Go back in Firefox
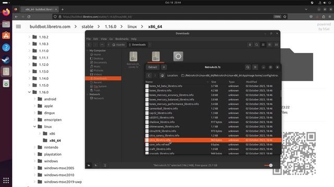The width and height of the screenshot is (334, 187). coord(16,17)
